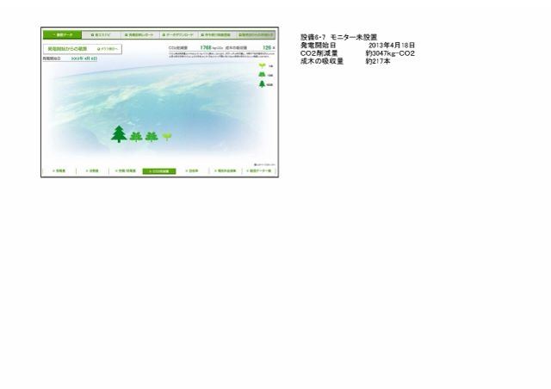Viewport: 551px width, 389px height.
Task: Select the 発電量 button in bottom bar
Action: pos(59,171)
